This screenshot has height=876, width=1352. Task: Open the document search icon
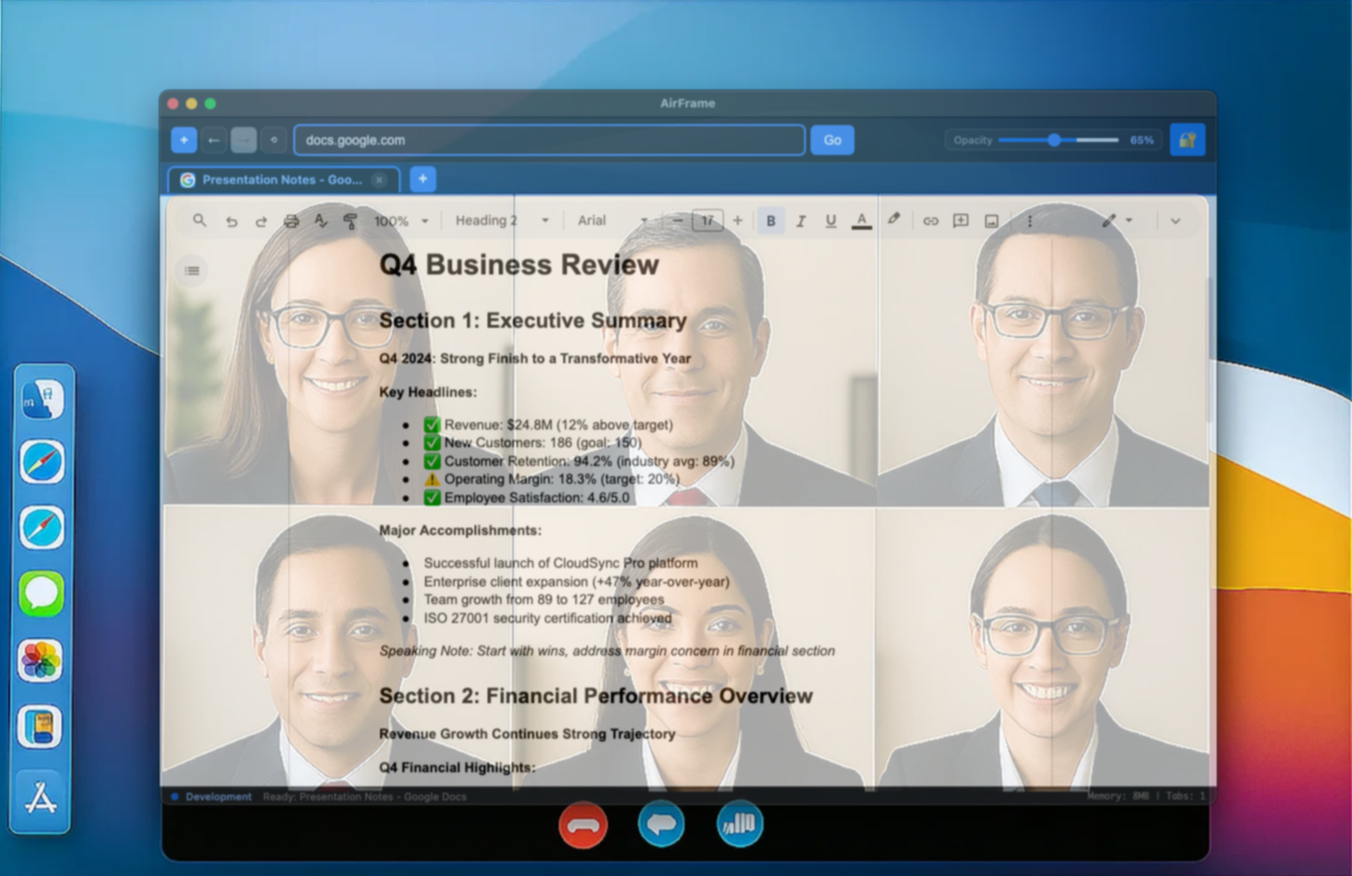pyautogui.click(x=199, y=220)
